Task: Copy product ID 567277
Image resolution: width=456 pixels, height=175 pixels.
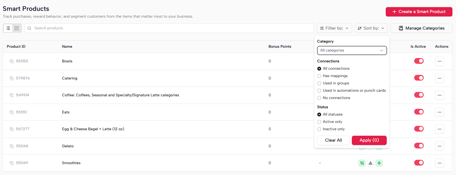Action: pos(12,129)
